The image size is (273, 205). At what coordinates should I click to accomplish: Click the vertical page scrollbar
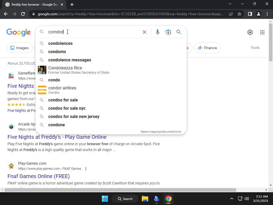click(271, 42)
